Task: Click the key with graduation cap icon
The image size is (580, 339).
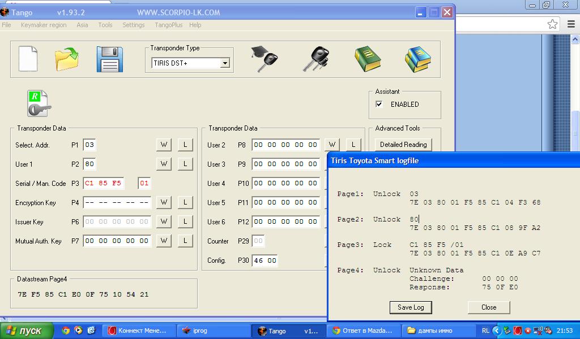Action: [264, 59]
